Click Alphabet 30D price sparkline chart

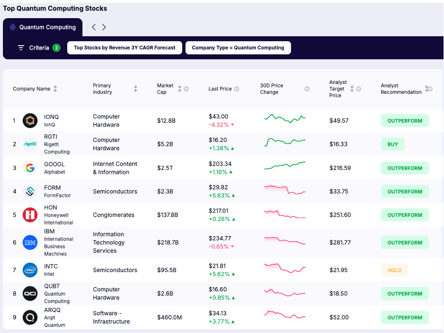pos(285,166)
